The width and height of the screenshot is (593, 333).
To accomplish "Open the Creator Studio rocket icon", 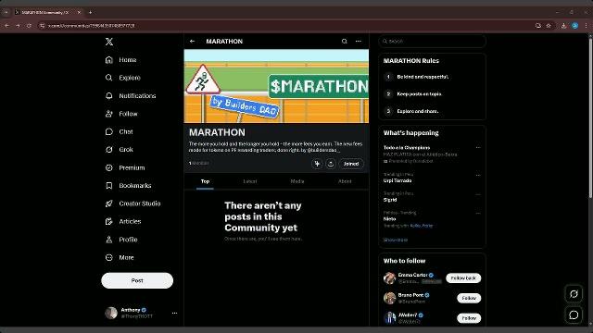I will (109, 203).
